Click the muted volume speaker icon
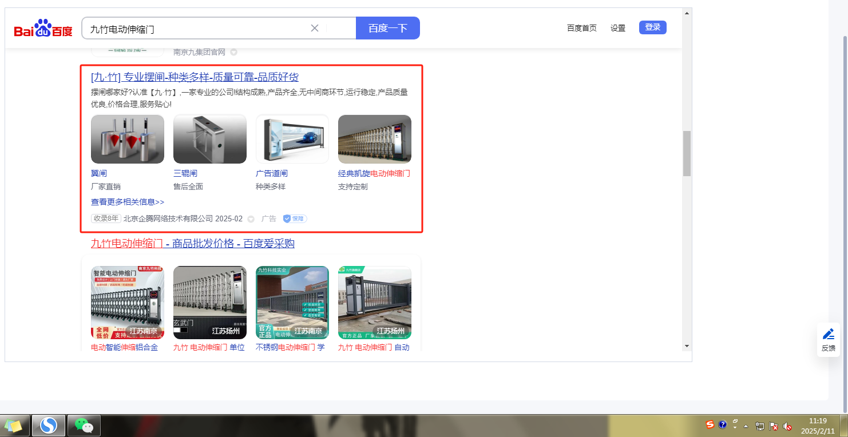The image size is (848, 437). [787, 426]
